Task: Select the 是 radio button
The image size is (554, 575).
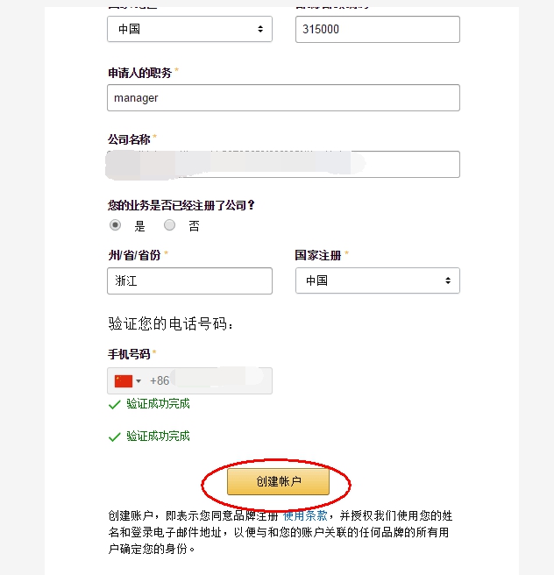Action: 116,225
